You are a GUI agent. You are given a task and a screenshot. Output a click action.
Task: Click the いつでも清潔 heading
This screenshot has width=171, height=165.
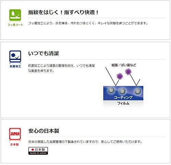click(43, 54)
